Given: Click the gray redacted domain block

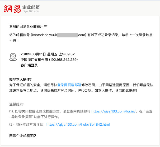Looking at the screenshot, I should tap(67, 35).
